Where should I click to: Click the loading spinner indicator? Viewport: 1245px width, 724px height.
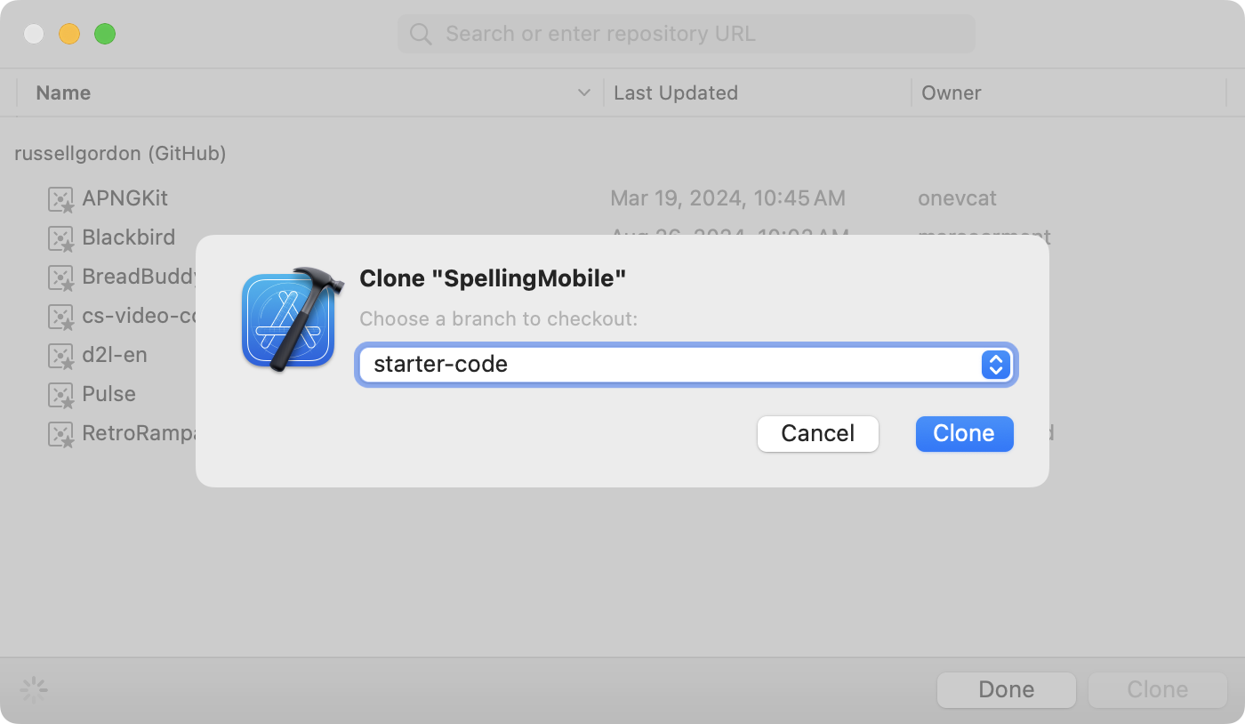[x=34, y=690]
